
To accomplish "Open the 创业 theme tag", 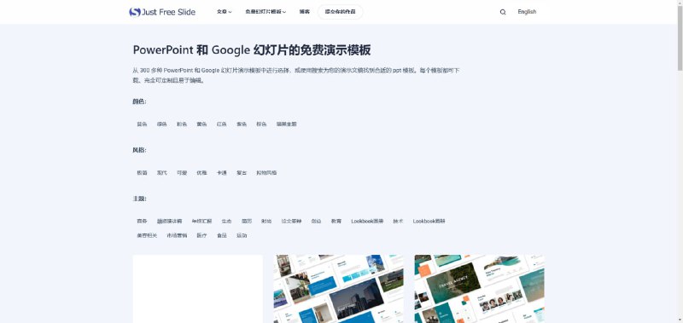I will 316,222.
